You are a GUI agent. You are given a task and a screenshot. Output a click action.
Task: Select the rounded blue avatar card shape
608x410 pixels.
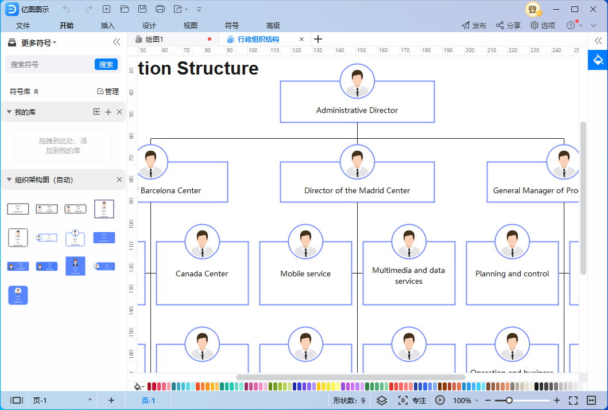tap(18, 295)
